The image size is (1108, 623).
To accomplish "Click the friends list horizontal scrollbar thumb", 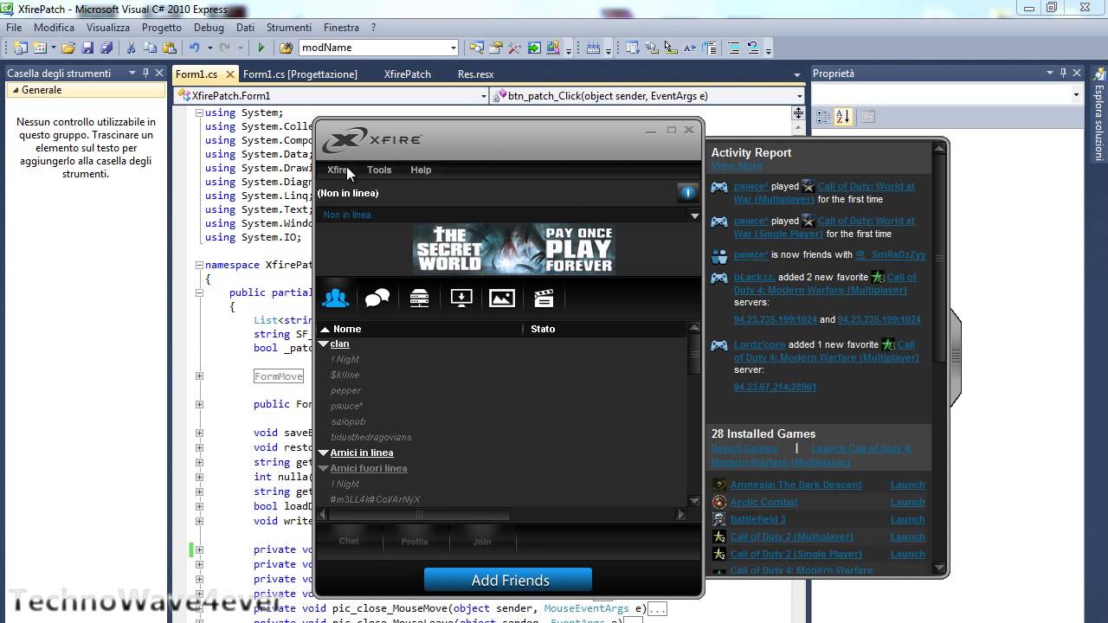I will tap(419, 514).
